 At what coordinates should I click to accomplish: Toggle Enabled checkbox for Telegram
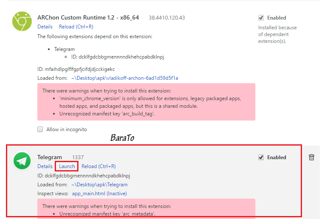[x=261, y=157]
